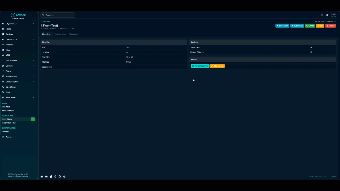Click the green plus icon next to Floor Plans

pyautogui.click(x=32, y=119)
